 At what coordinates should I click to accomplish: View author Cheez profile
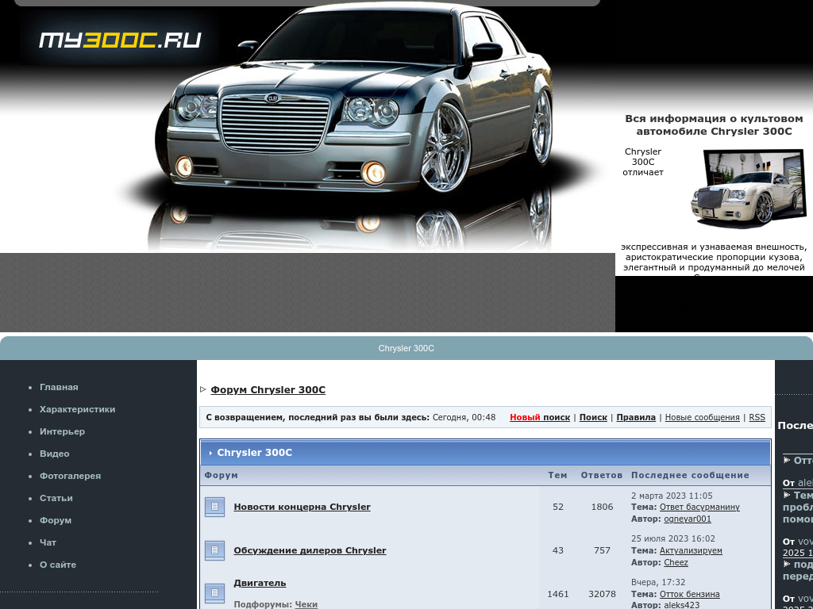pyautogui.click(x=676, y=562)
